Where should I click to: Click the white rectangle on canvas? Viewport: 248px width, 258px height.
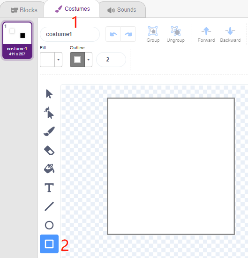click(171, 166)
